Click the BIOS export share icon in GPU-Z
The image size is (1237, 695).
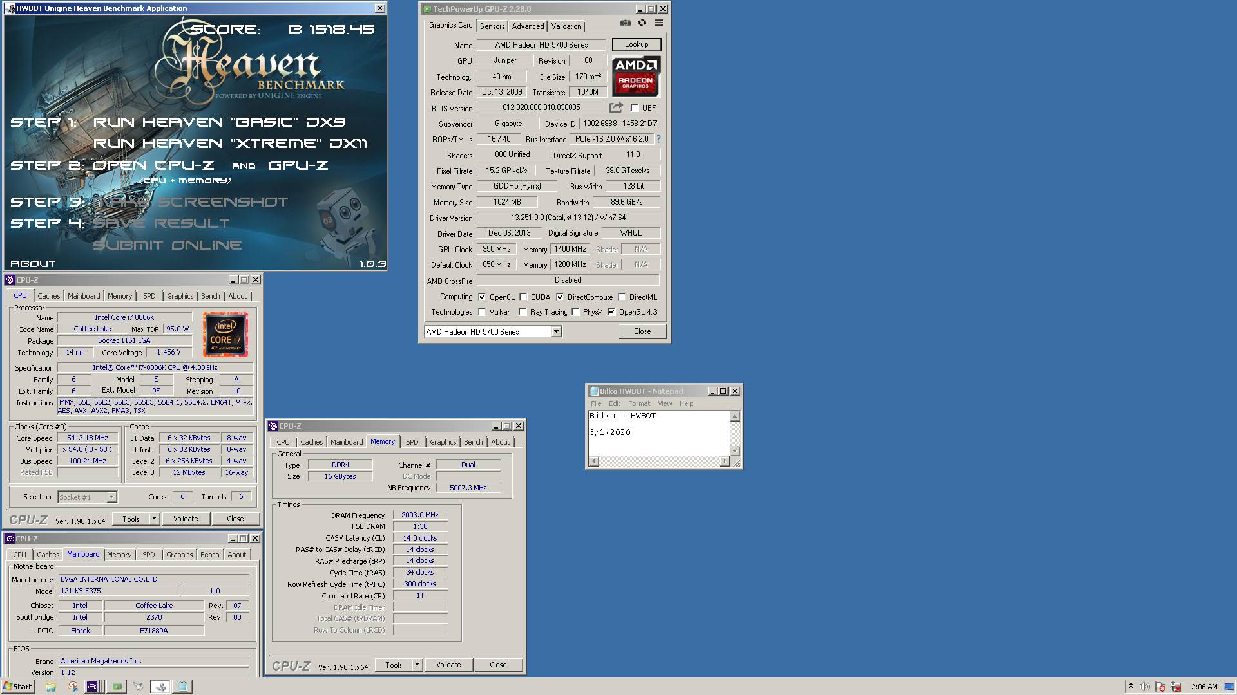616,107
